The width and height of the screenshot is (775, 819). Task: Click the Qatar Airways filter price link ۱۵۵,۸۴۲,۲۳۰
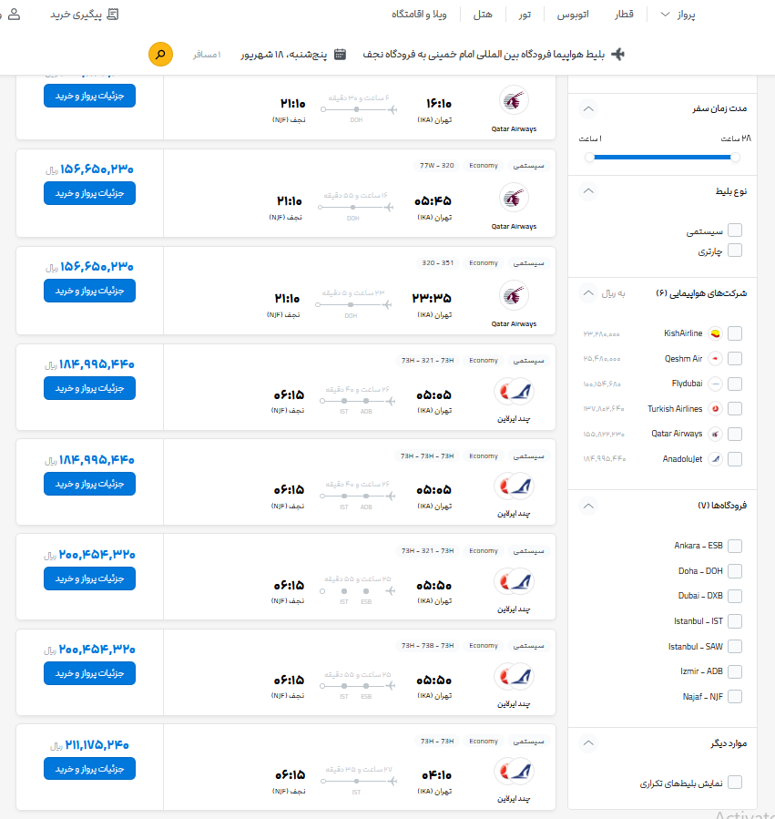601,434
